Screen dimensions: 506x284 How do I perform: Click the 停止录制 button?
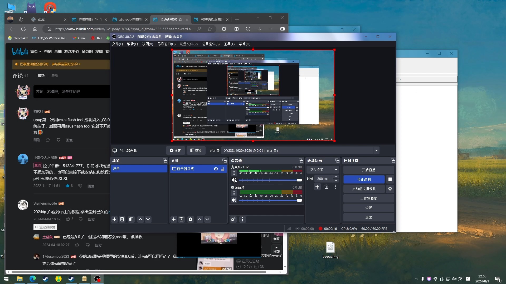click(364, 179)
